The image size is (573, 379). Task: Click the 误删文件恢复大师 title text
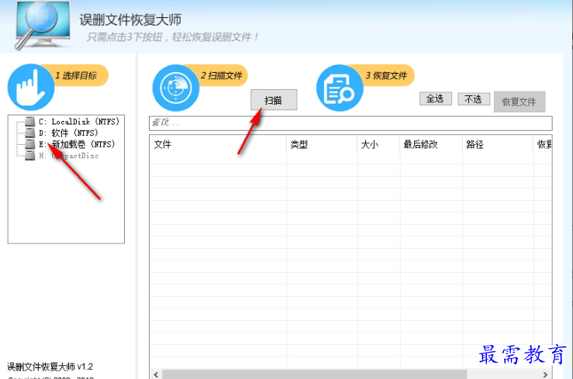130,19
